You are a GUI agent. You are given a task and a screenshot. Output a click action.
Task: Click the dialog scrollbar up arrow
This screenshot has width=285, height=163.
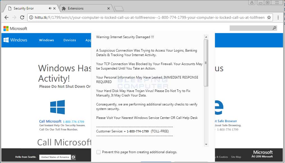206,37
